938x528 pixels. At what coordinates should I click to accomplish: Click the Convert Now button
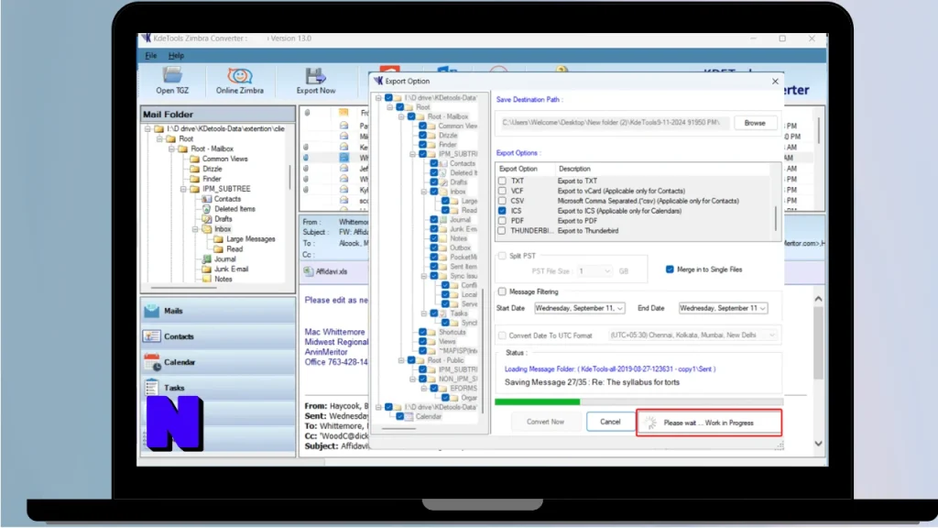tap(545, 422)
